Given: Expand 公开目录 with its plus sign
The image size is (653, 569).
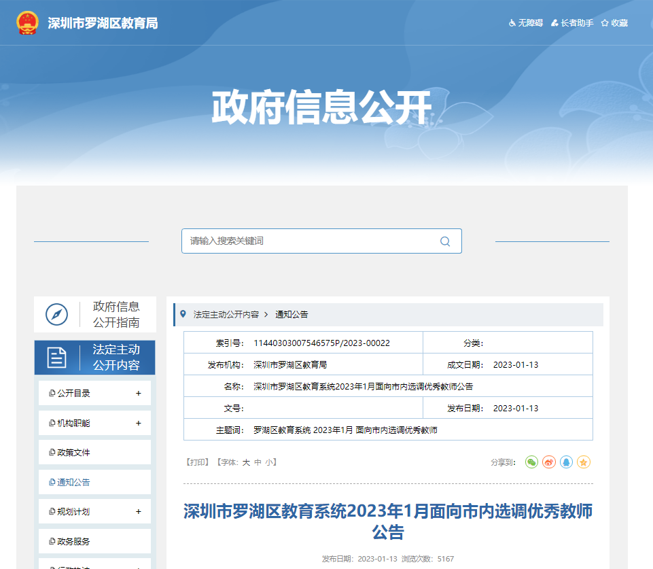Looking at the screenshot, I should [138, 393].
